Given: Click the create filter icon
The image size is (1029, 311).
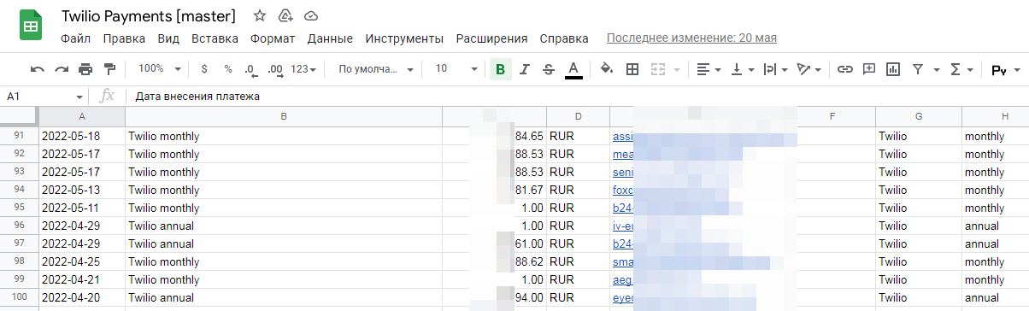Looking at the screenshot, I should [918, 69].
